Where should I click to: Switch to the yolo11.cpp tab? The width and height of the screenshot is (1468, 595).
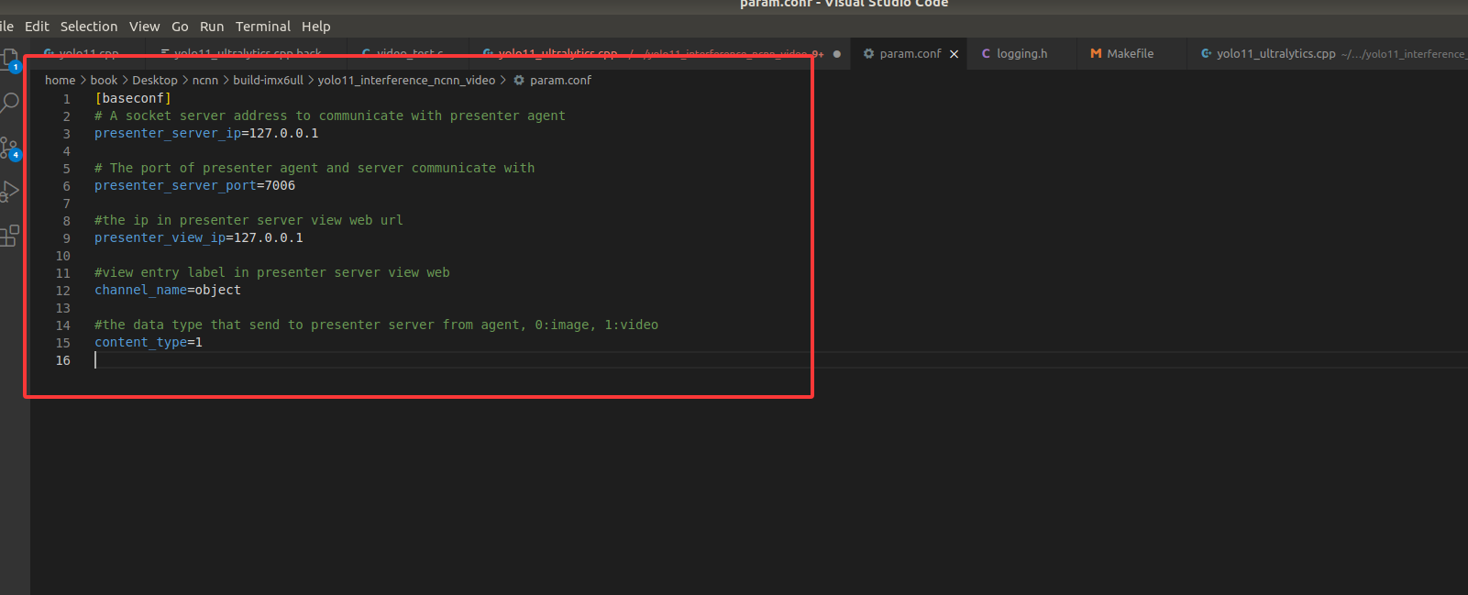click(x=88, y=54)
